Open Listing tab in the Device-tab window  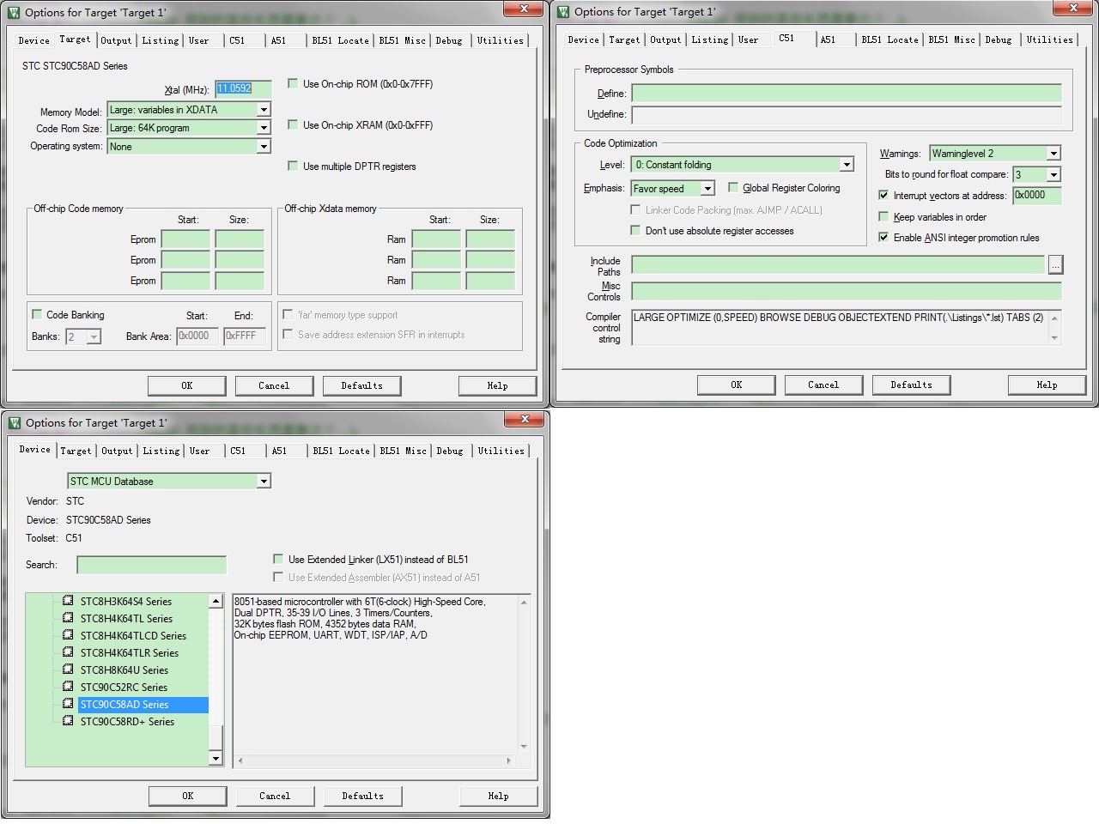(161, 451)
